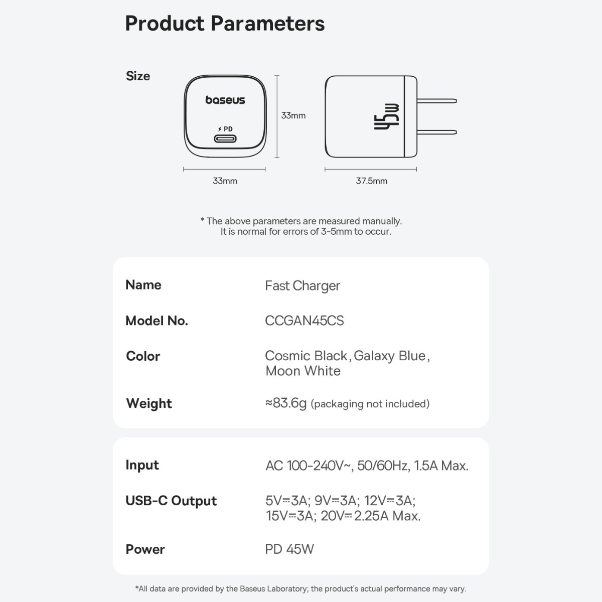The width and height of the screenshot is (602, 602).
Task: Click the Fast Charger name value
Action: 303,286
